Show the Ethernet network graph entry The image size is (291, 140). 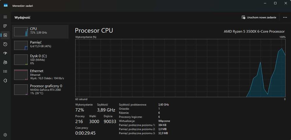coord(40,74)
